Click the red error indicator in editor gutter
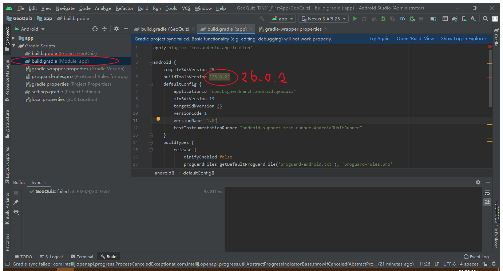This screenshot has width=503, height=271. (490, 47)
